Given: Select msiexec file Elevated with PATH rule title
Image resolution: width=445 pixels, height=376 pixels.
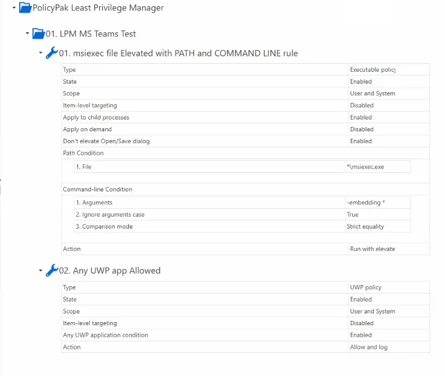Looking at the screenshot, I should [x=178, y=53].
